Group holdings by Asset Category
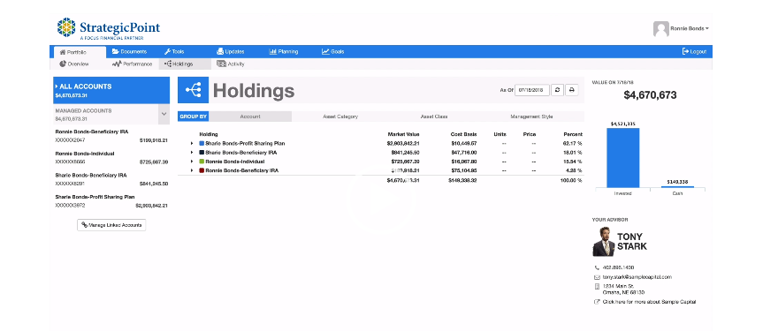Image resolution: width=778 pixels, height=331 pixels. [340, 117]
